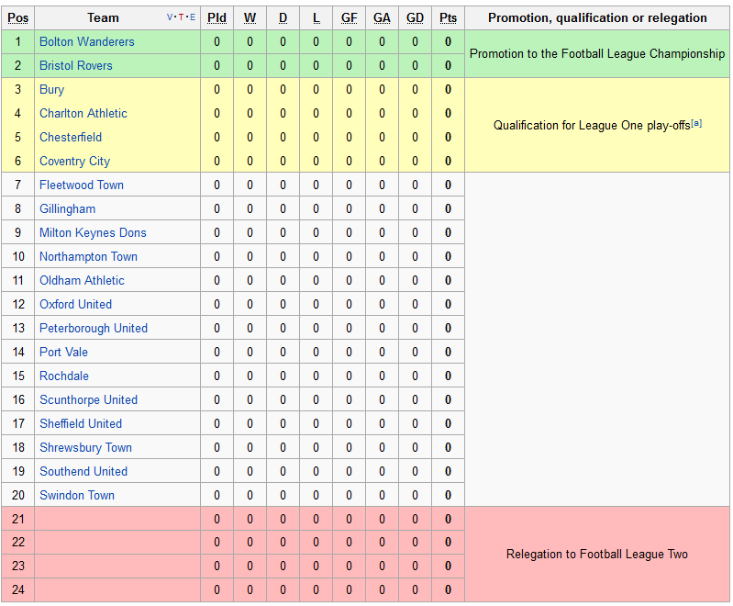733x606 pixels.
Task: Click position number 22 cell
Action: 17,542
